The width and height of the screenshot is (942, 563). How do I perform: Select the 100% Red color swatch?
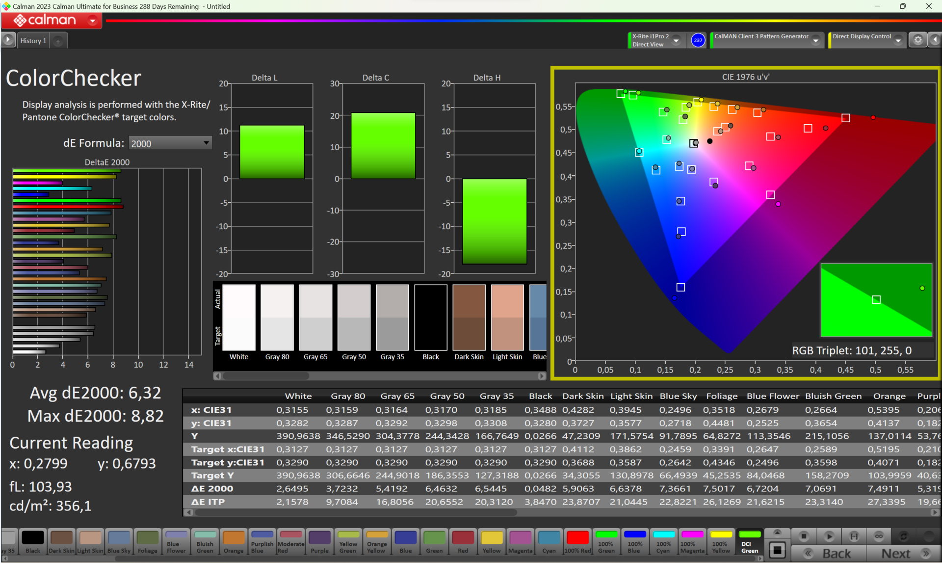577,541
